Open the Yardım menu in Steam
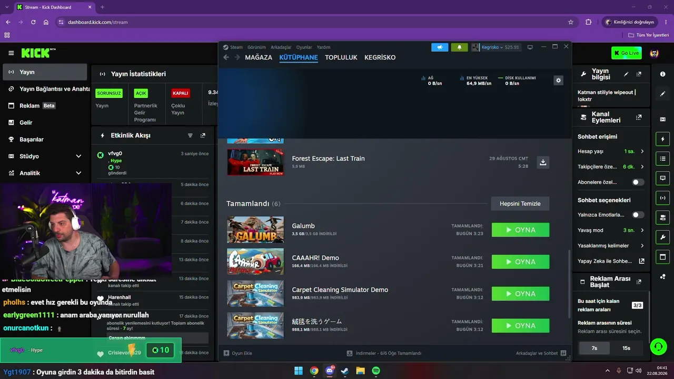This screenshot has height=379, width=674. pos(323,47)
